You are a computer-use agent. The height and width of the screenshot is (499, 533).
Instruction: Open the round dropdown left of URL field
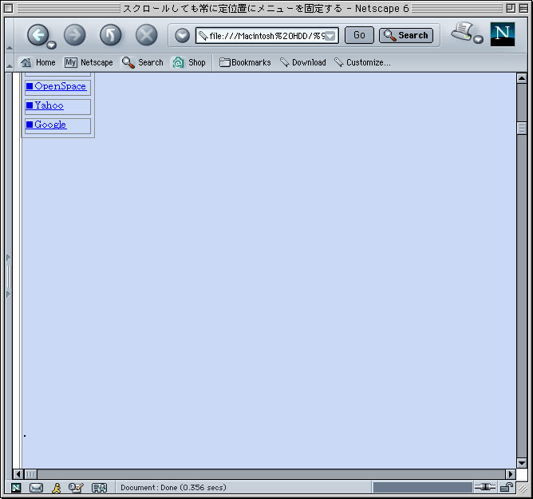coord(183,35)
